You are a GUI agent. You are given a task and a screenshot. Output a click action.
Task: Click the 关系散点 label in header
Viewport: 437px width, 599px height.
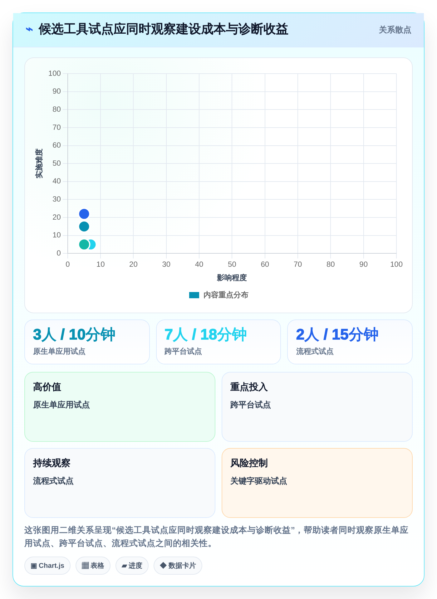point(395,30)
